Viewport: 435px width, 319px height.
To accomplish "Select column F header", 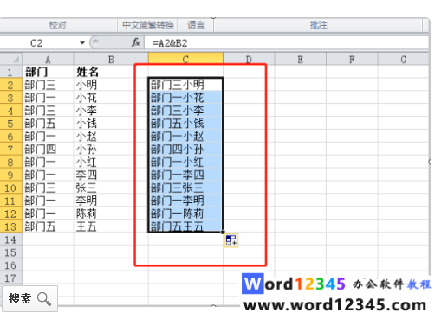I will tap(352, 60).
